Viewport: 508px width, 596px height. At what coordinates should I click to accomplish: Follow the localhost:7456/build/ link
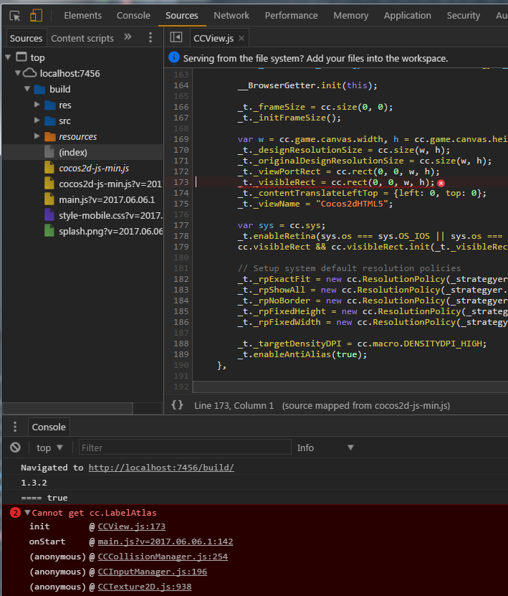tap(161, 468)
